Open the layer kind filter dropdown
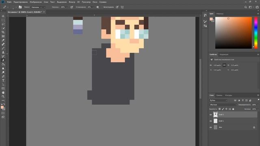The height and width of the screenshot is (146, 260). tap(219, 100)
